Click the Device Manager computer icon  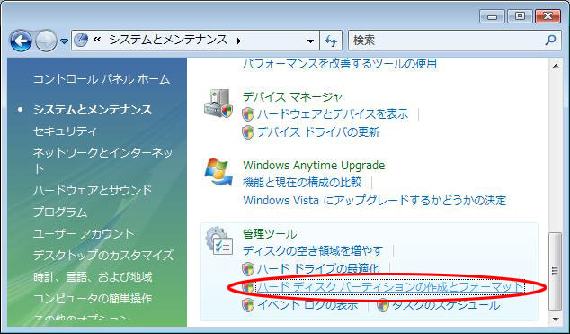(x=218, y=104)
